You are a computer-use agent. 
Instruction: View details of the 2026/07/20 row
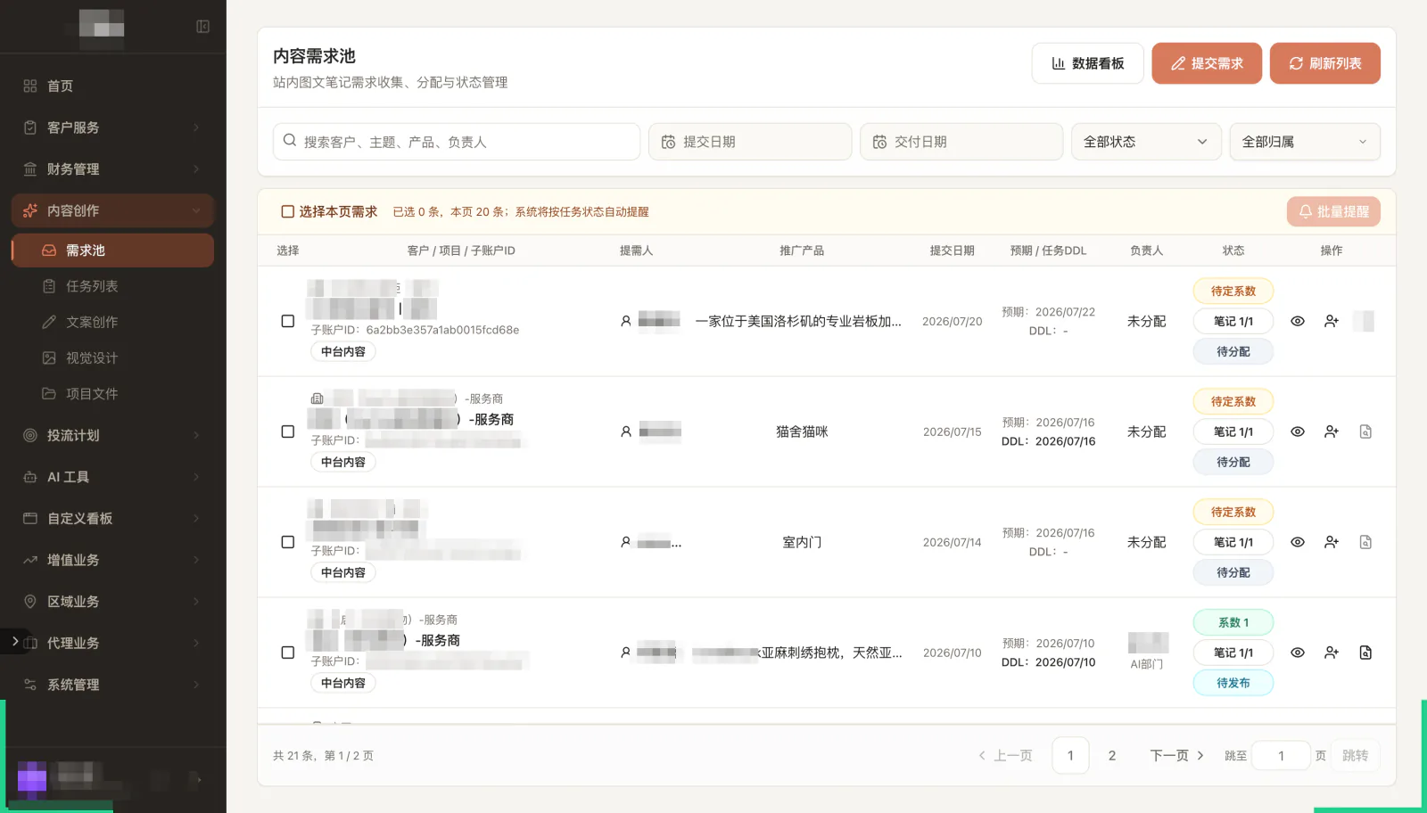[1298, 321]
